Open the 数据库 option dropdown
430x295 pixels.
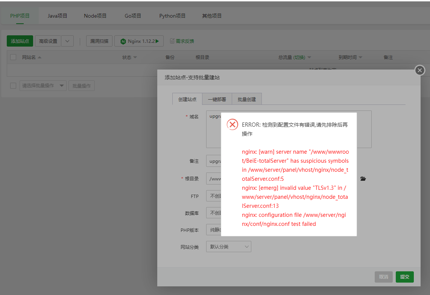point(214,213)
